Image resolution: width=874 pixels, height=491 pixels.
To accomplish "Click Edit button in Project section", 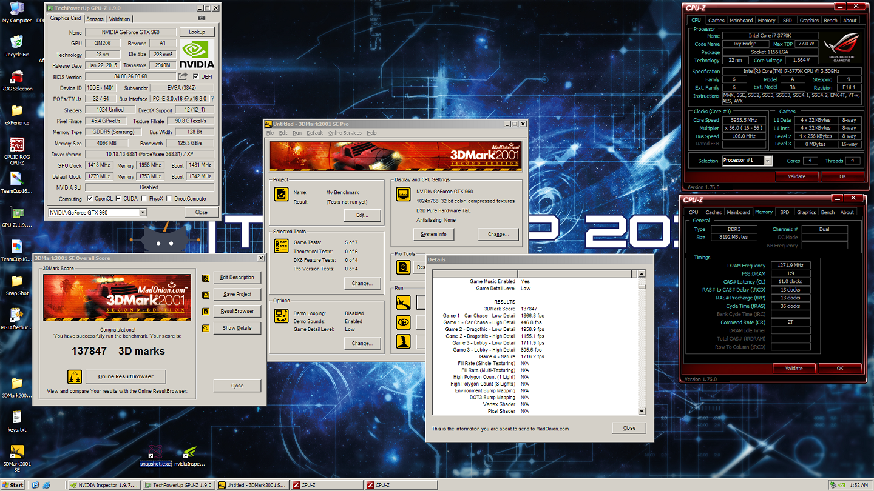I will click(x=362, y=215).
